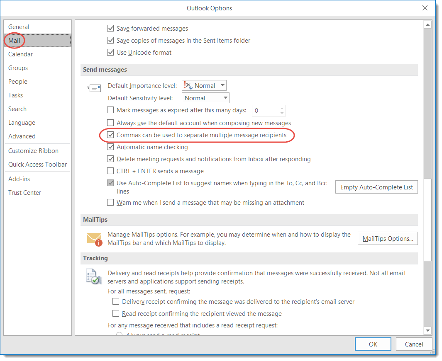
Task: Enable CTRL + ENTER sends a message
Action: 110,171
